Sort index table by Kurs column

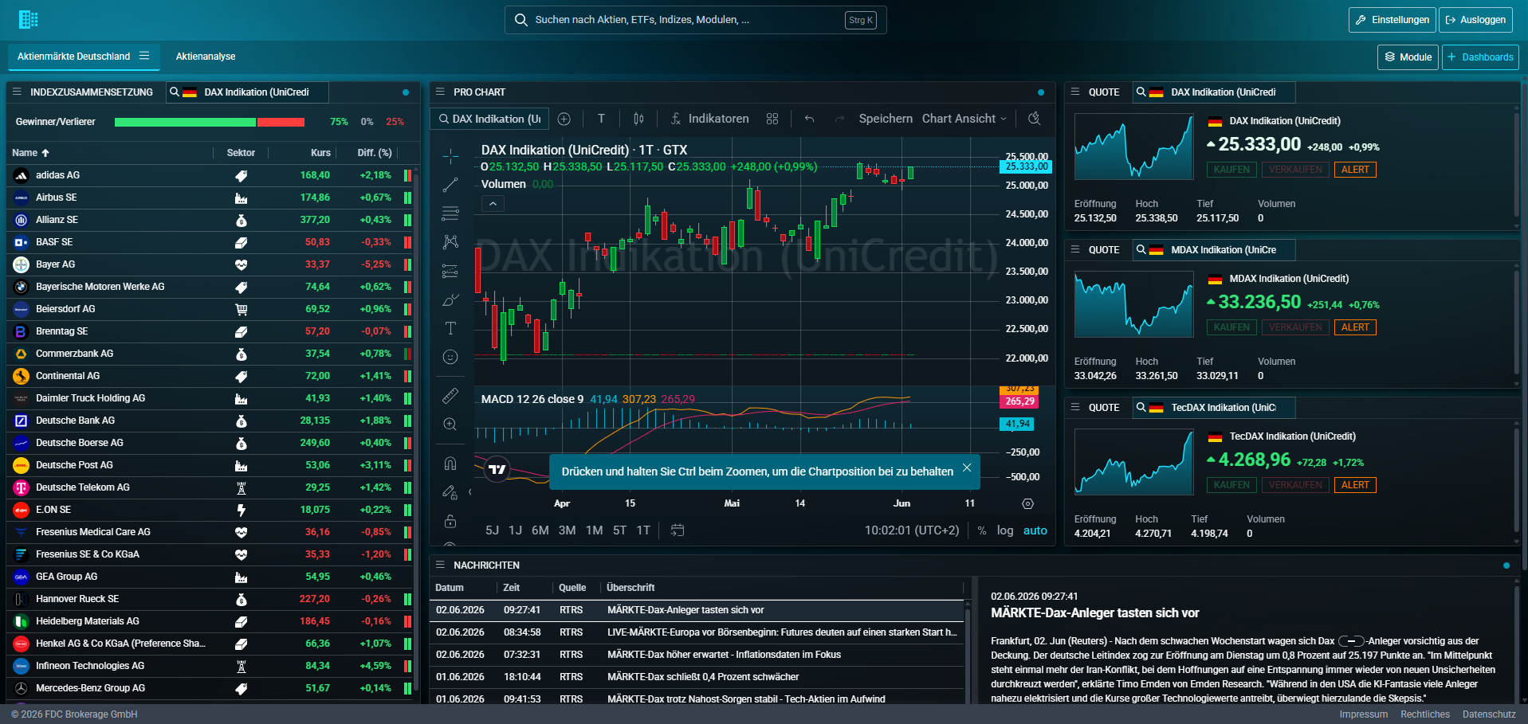pyautogui.click(x=320, y=153)
